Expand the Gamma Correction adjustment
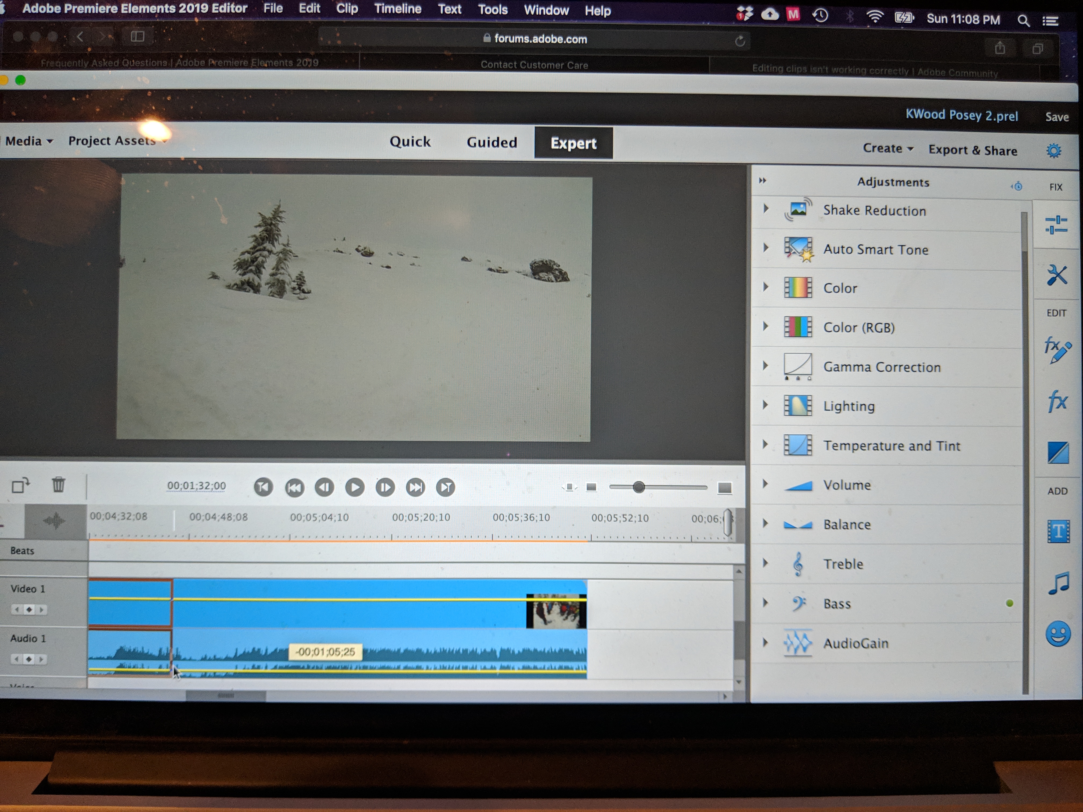Image resolution: width=1083 pixels, height=812 pixels. coord(766,366)
